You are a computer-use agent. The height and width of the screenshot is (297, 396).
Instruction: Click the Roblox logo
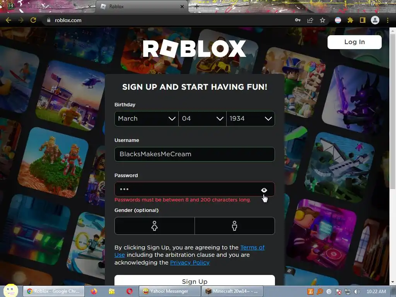click(194, 48)
